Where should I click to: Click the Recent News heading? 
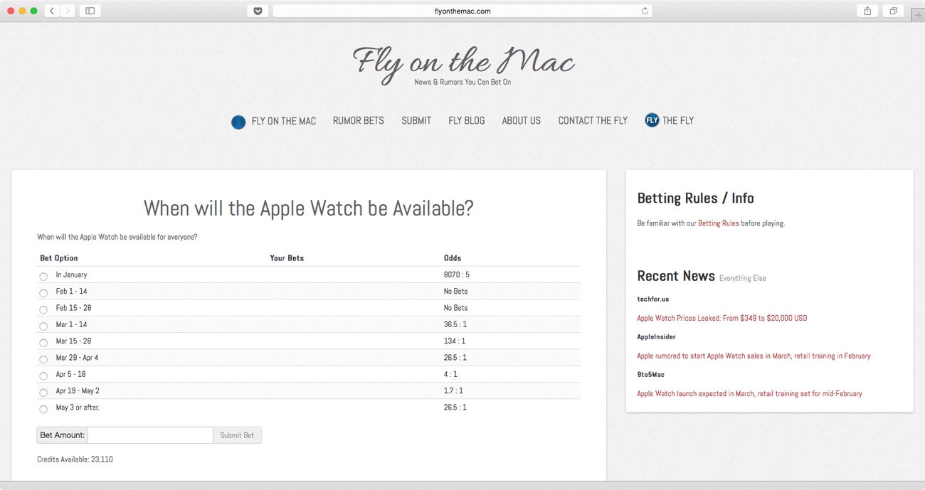tap(676, 276)
